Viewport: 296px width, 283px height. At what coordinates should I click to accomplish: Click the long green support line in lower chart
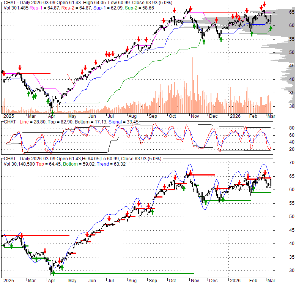pos(121,273)
